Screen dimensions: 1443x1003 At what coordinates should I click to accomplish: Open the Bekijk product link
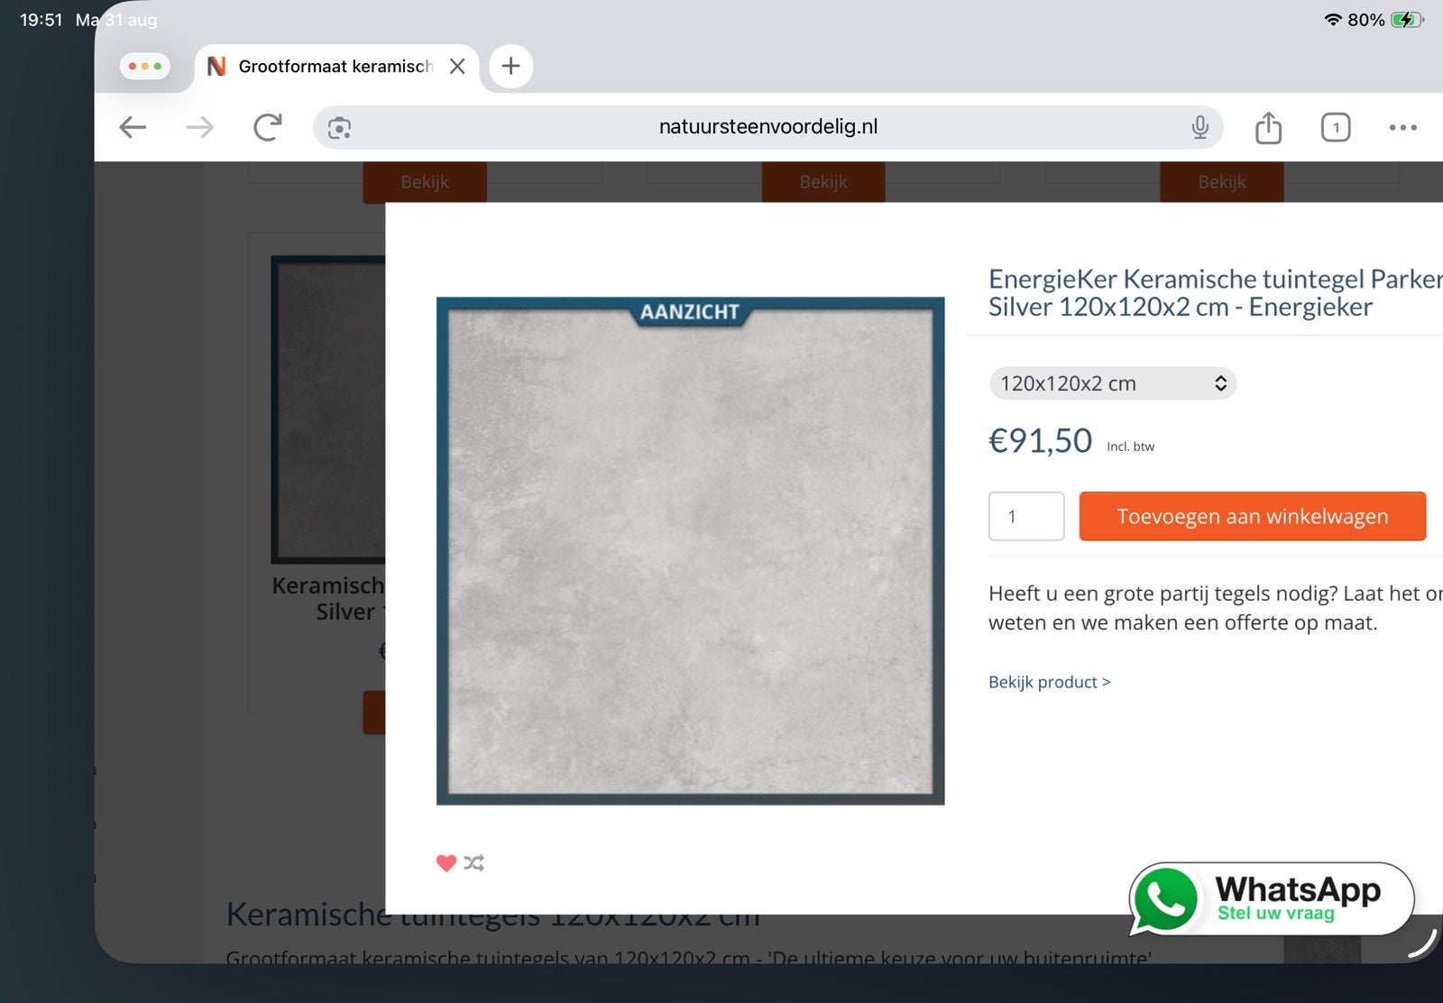pos(1049,682)
